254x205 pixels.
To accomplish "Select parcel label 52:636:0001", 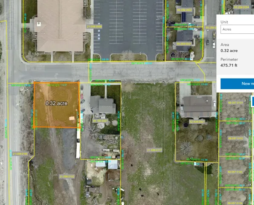I will click(x=197, y=122).
